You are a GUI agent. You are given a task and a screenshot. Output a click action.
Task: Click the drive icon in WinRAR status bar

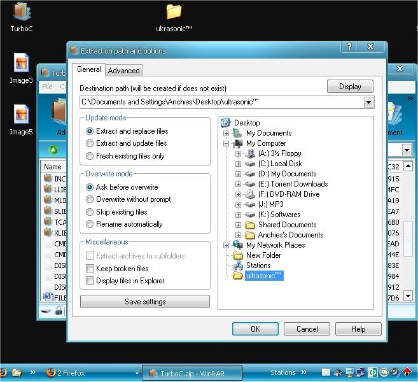pyautogui.click(x=46, y=311)
